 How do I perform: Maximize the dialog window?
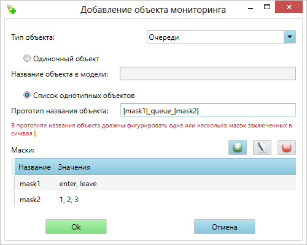point(267,7)
